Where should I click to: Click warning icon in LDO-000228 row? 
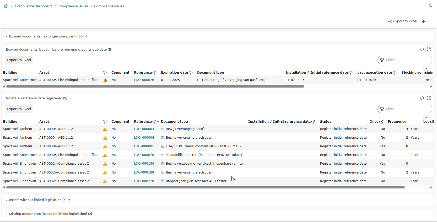(105, 181)
